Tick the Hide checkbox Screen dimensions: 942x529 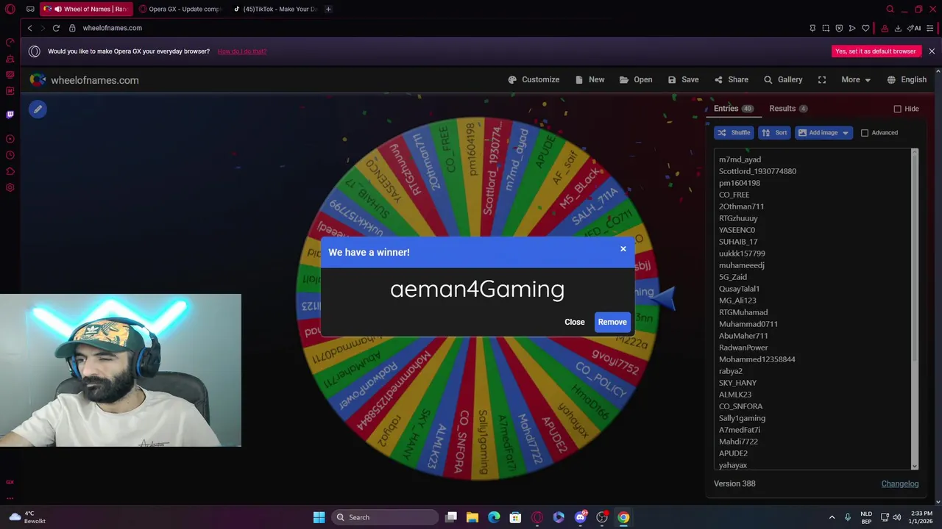click(x=897, y=109)
